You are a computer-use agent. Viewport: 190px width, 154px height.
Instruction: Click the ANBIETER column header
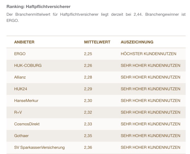24,42
